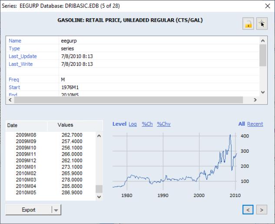
Task: Open the Export dropdown arrow
Action: [x=55, y=210]
